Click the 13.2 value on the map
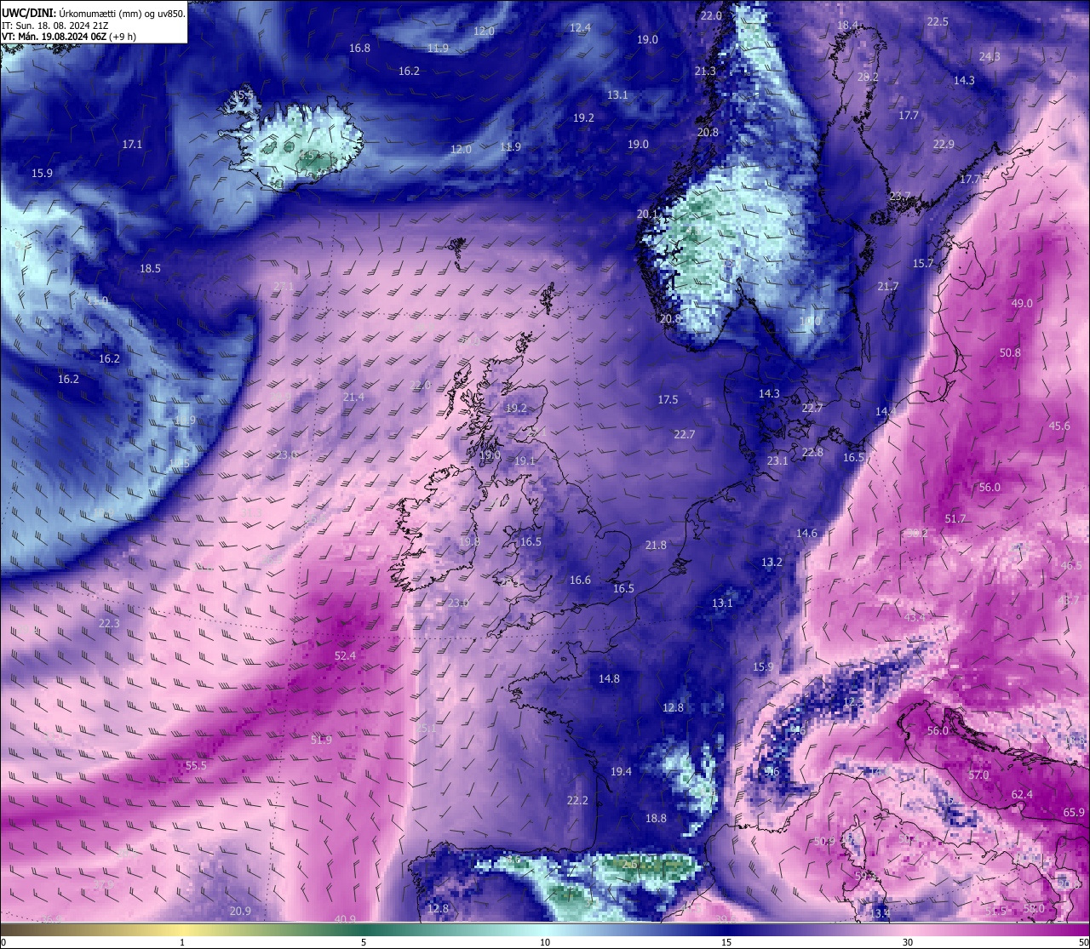The height and width of the screenshot is (949, 1090). 772,563
